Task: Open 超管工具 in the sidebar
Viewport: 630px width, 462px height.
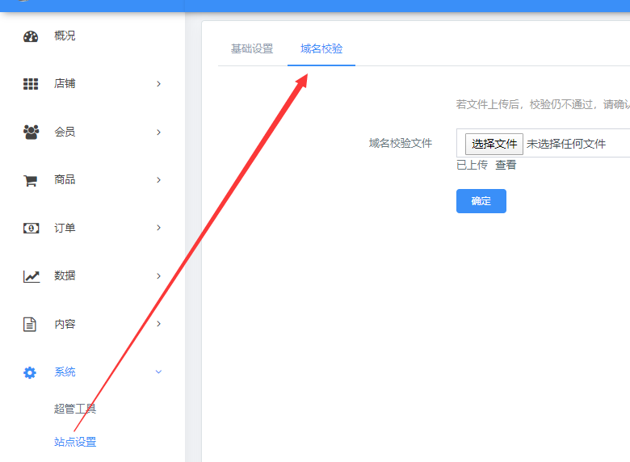Action: pos(75,409)
